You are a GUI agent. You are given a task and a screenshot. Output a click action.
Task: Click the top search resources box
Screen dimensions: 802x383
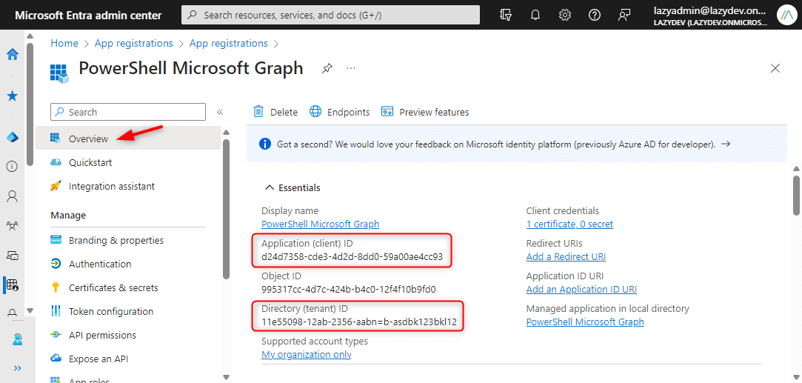pyautogui.click(x=330, y=15)
